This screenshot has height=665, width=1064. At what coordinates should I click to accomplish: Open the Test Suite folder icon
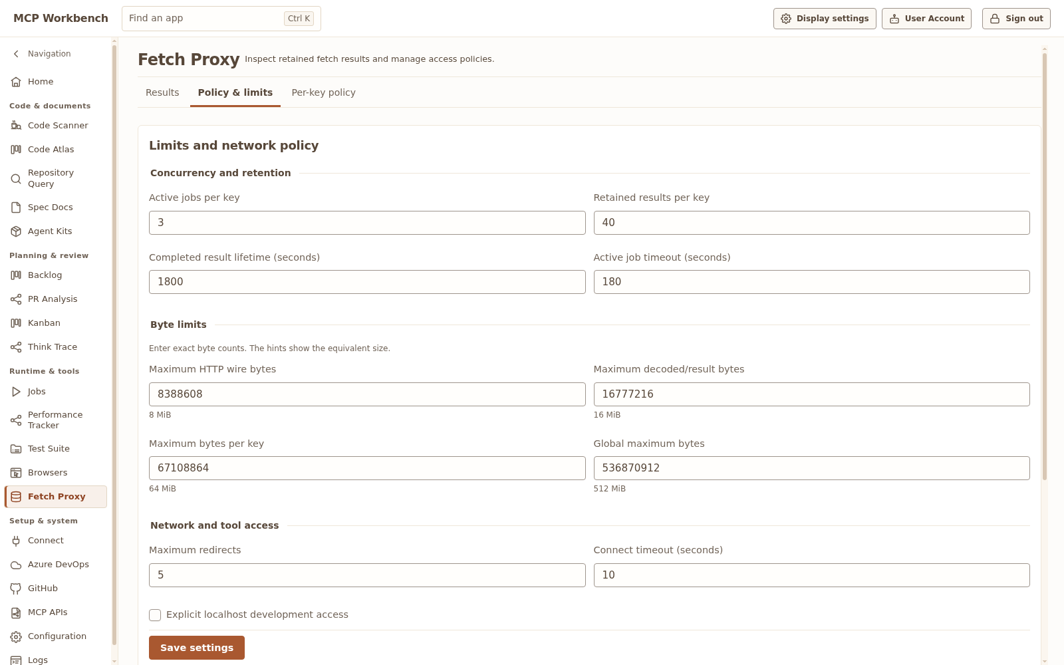[x=16, y=449]
